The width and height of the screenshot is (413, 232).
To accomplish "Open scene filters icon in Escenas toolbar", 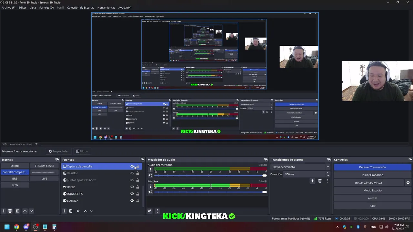I will tap(17, 211).
